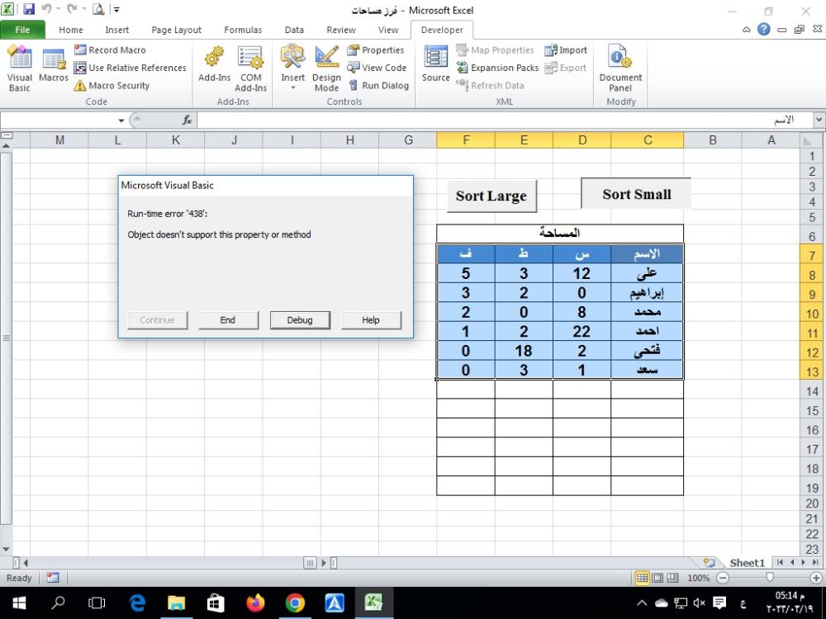The image size is (826, 619).
Task: Click Run Dialog
Action: 379,85
